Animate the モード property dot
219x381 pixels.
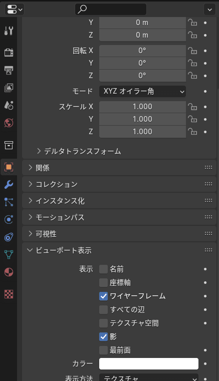point(205,91)
